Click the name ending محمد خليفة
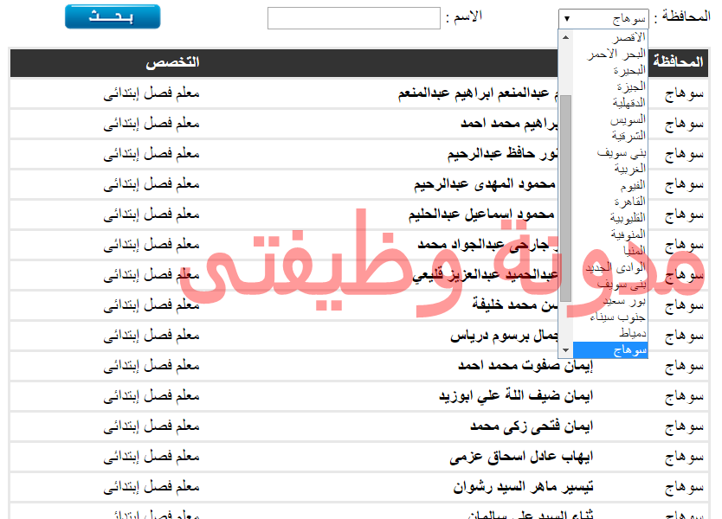The width and height of the screenshot is (722, 519). pyautogui.click(x=515, y=304)
